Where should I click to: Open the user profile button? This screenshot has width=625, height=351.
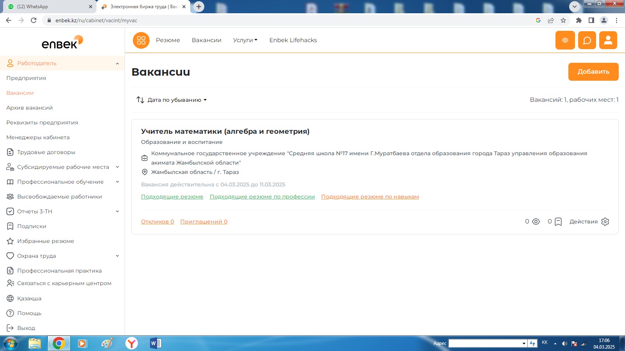608,40
